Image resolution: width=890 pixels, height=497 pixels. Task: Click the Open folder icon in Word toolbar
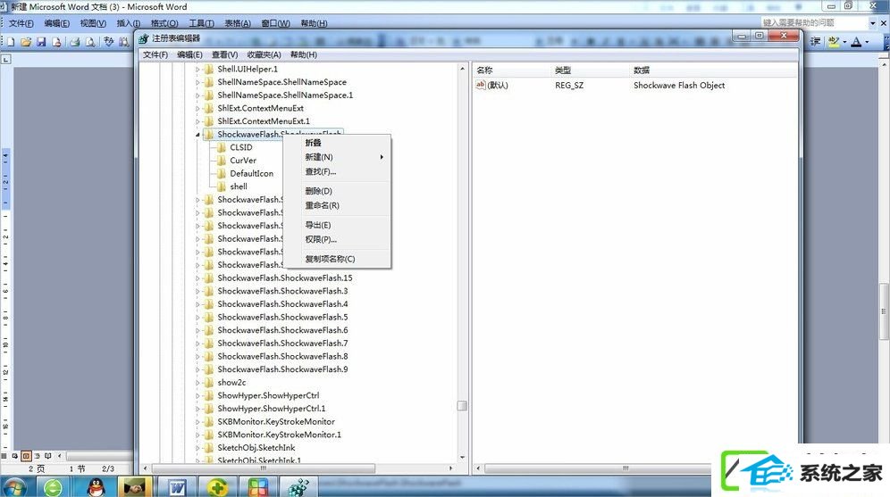[26, 41]
